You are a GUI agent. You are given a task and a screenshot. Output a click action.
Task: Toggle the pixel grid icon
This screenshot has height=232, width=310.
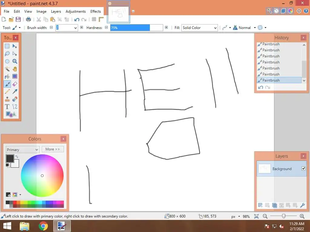tap(94, 19)
